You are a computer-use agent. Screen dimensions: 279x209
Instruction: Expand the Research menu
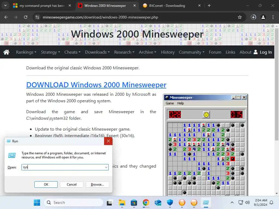click(124, 52)
